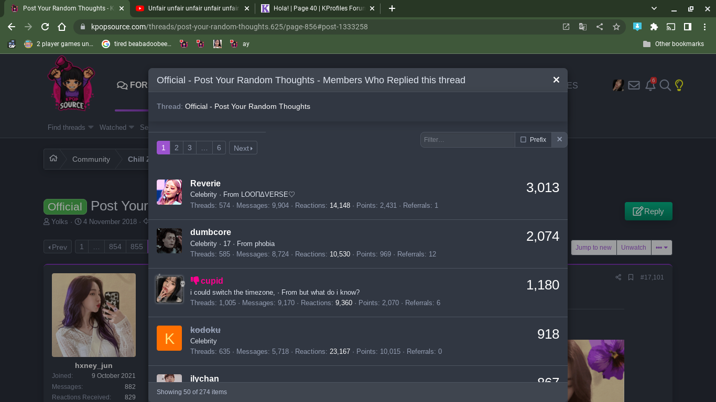The height and width of the screenshot is (402, 716).
Task: Open the kodoku username link
Action: 205,330
